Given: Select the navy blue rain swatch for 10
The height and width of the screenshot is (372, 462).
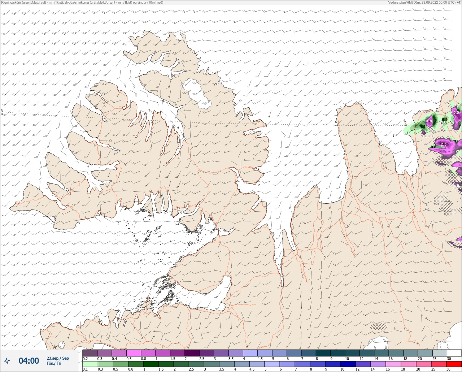Looking at the screenshot, I should [x=348, y=364].
